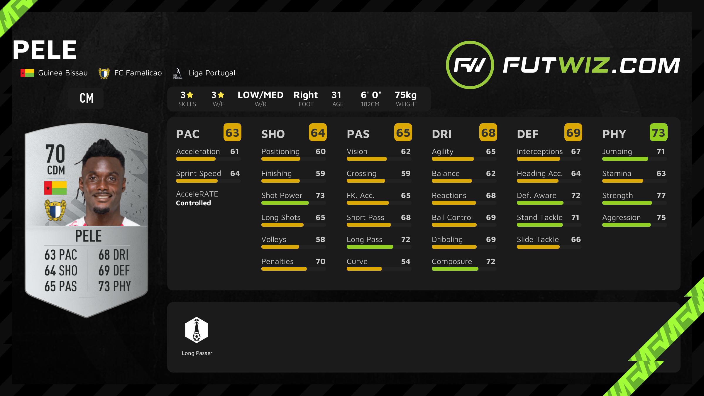Image resolution: width=704 pixels, height=396 pixels.
Task: Click the Guinea Bissau flag on the player card
Action: [x=55, y=188]
